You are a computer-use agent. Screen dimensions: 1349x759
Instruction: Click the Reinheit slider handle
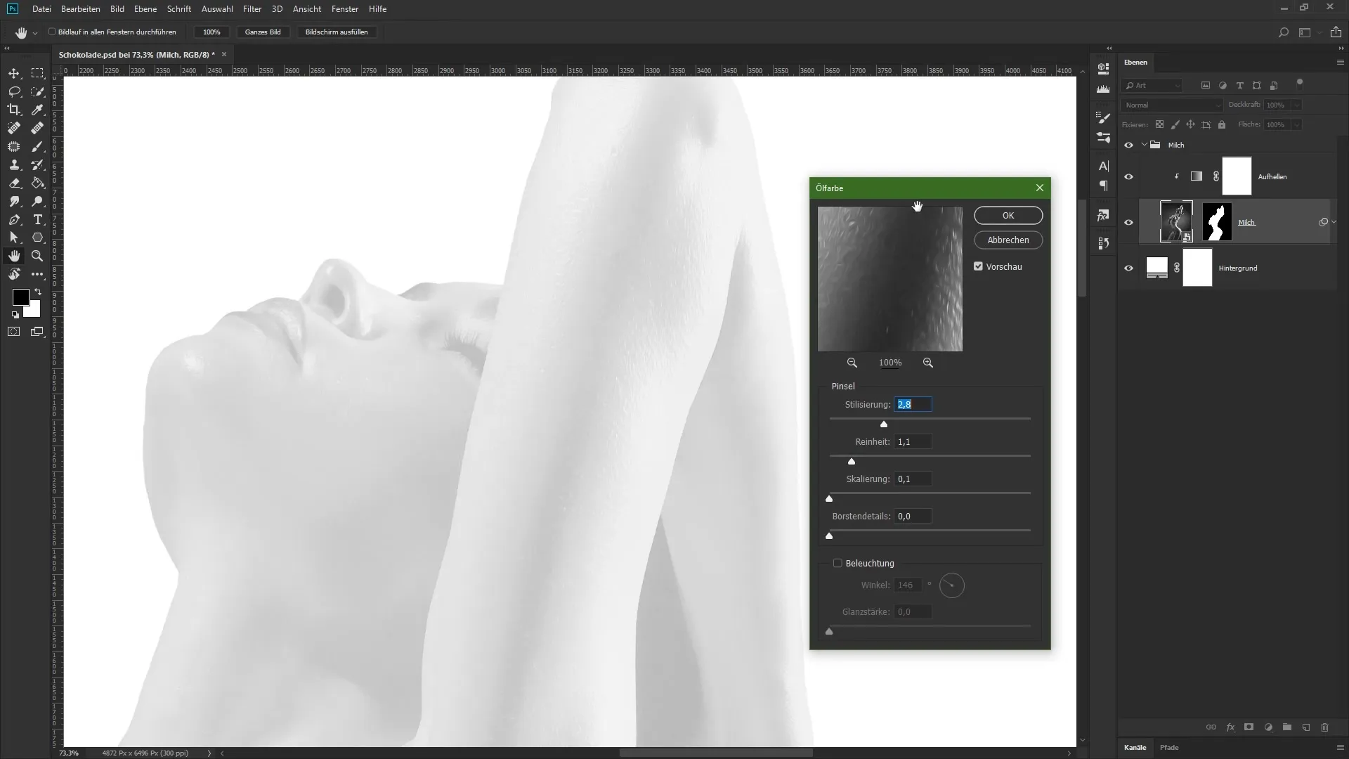pos(852,461)
